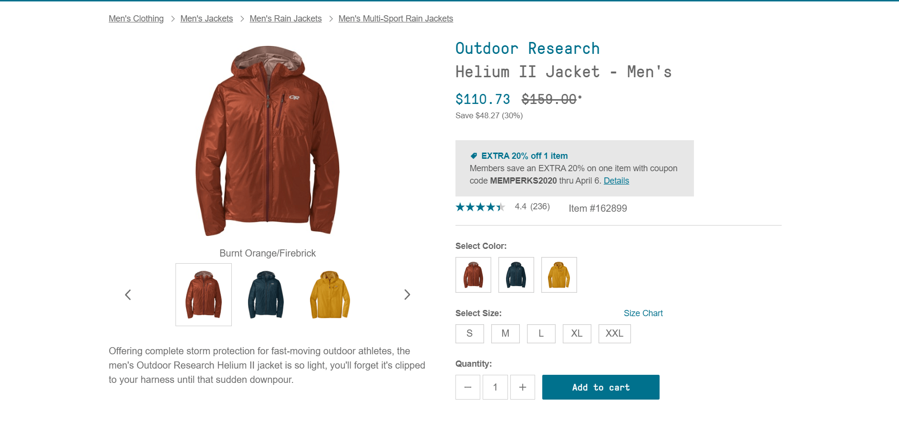Open reviews via star rating icons
This screenshot has width=899, height=422.
[480, 207]
